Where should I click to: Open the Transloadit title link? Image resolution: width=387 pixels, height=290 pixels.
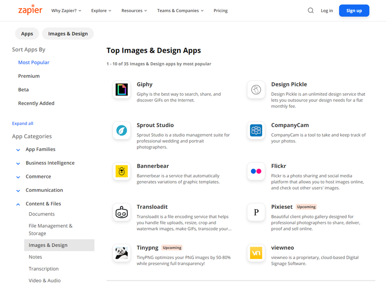pos(152,207)
